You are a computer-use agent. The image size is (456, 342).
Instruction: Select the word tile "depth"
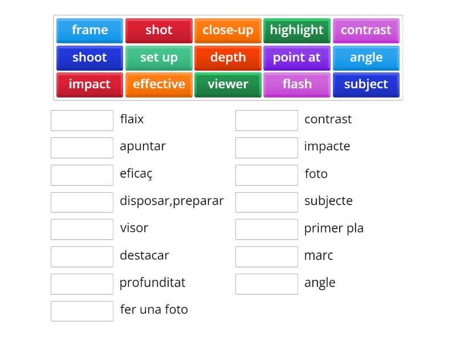coord(228,58)
